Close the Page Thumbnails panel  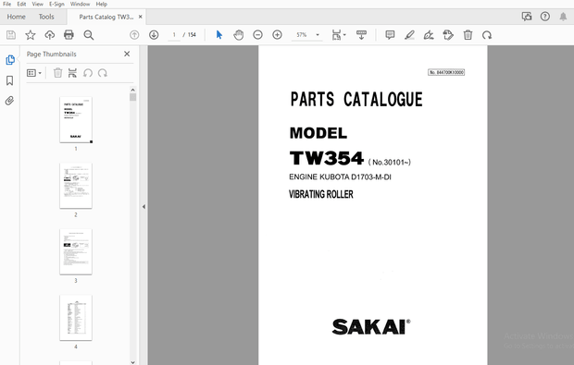pos(127,55)
